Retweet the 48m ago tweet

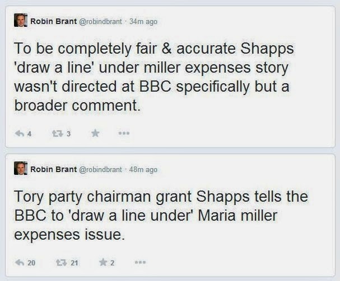tap(62, 263)
